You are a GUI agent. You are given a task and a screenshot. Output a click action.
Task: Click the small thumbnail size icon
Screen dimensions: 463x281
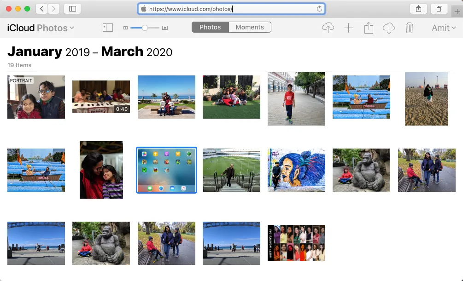[125, 28]
